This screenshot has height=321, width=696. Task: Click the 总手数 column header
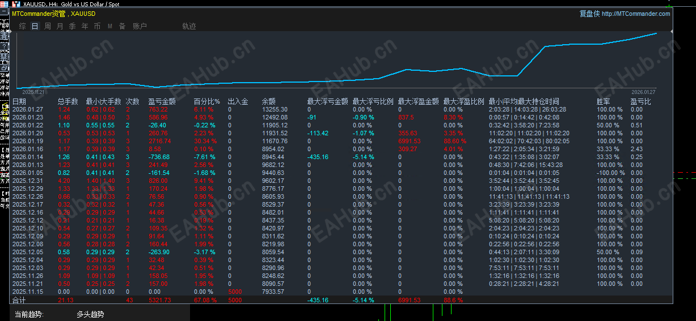tap(69, 101)
